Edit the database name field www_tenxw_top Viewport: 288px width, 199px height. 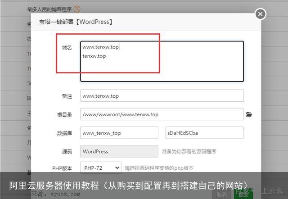pos(119,133)
